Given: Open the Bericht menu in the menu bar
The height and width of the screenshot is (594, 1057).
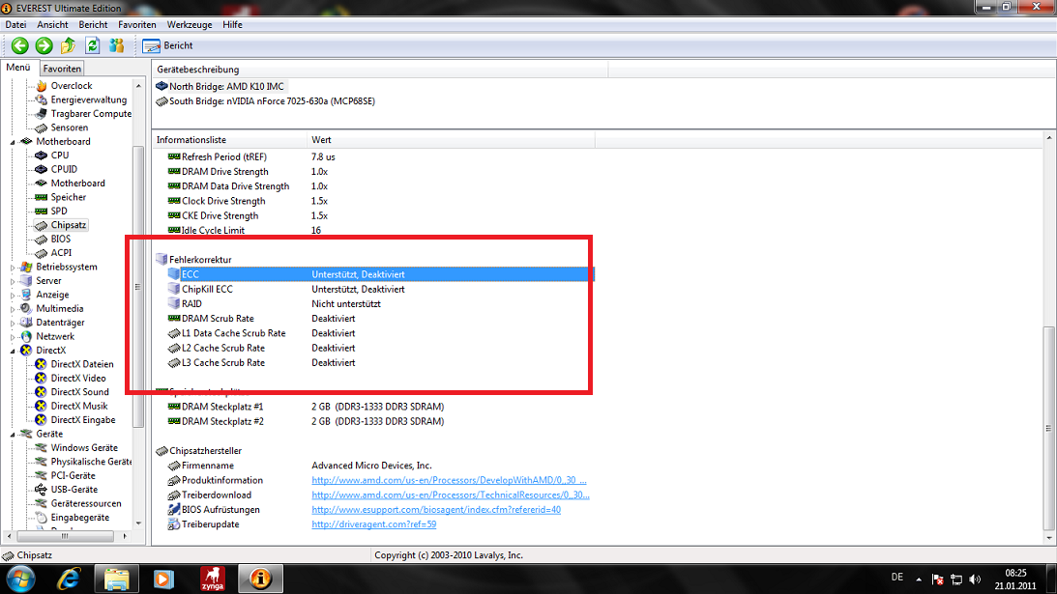Looking at the screenshot, I should pos(93,24).
